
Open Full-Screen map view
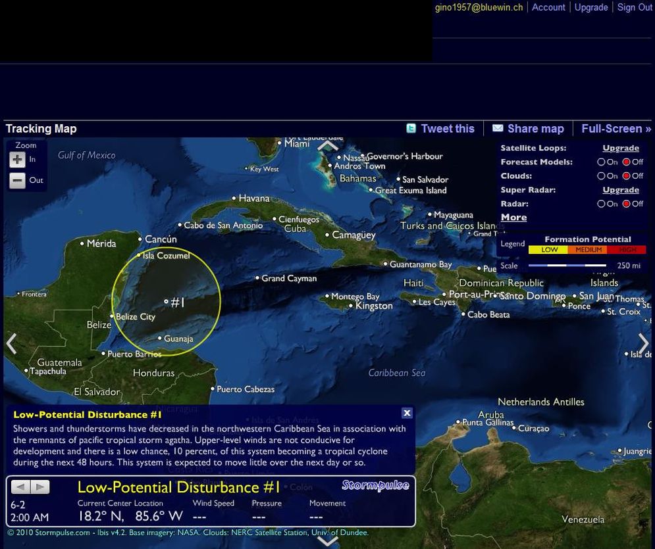[616, 129]
